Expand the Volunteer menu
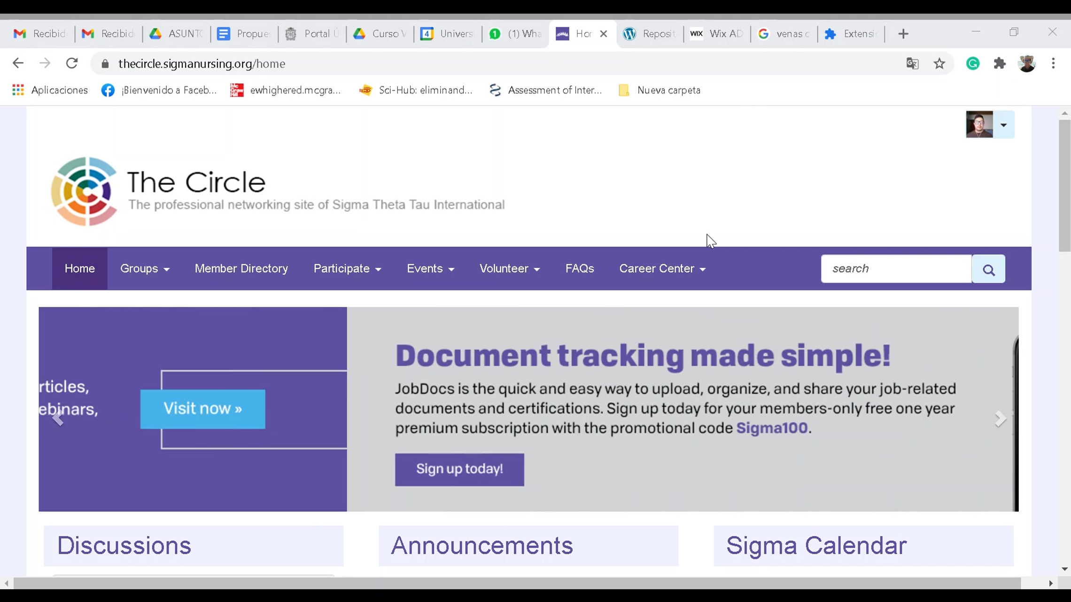 click(x=510, y=269)
